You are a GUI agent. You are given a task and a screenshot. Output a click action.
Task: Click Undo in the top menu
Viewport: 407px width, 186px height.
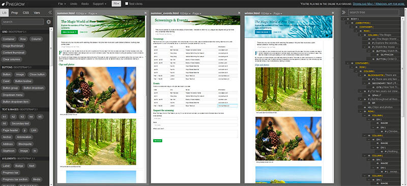[x=74, y=4]
